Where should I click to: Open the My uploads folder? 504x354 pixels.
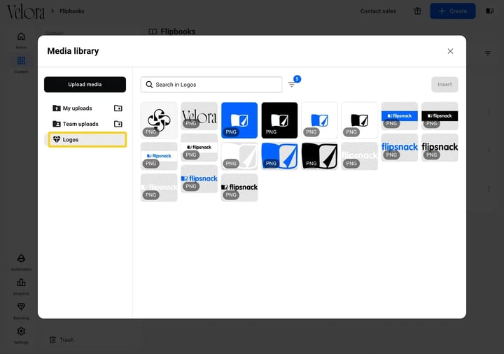[77, 108]
